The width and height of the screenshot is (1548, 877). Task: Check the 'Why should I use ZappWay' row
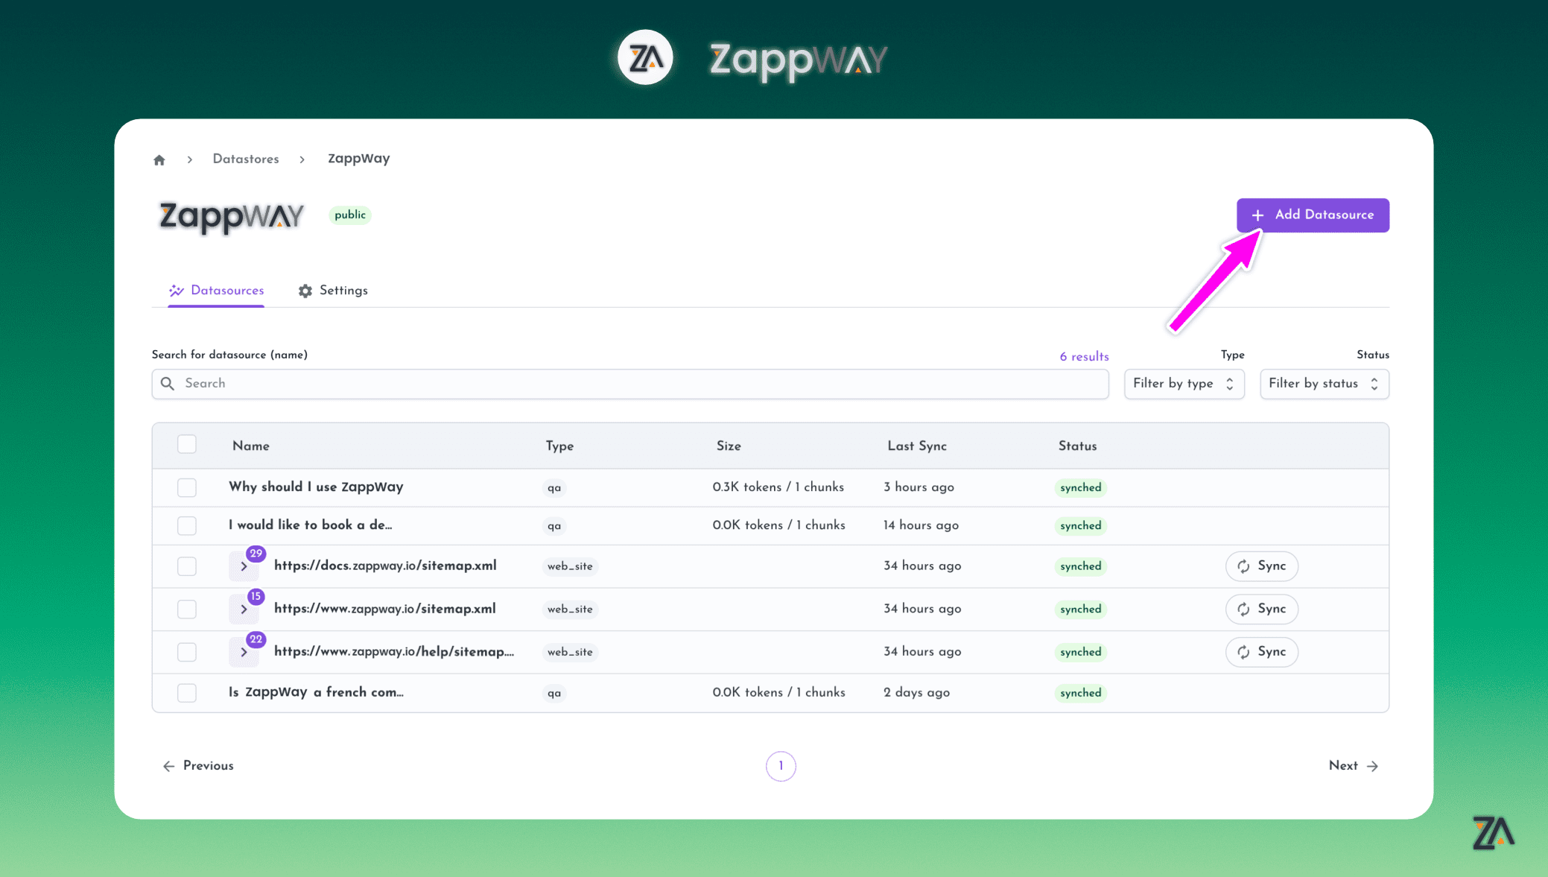click(x=187, y=488)
